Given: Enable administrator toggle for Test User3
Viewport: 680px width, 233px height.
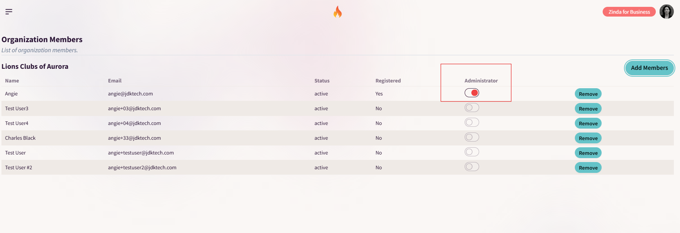Looking at the screenshot, I should click(472, 108).
